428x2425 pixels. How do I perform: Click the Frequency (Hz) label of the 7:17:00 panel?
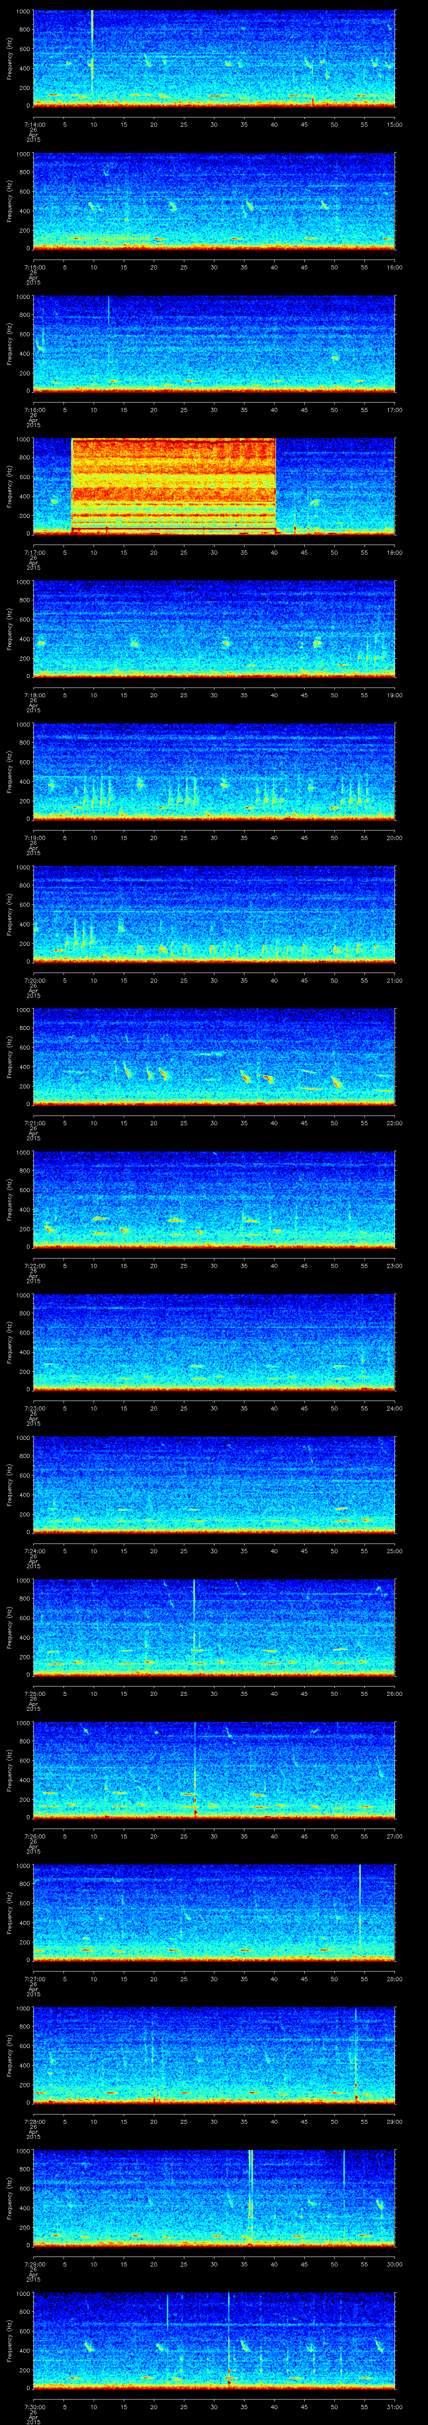(x=10, y=486)
